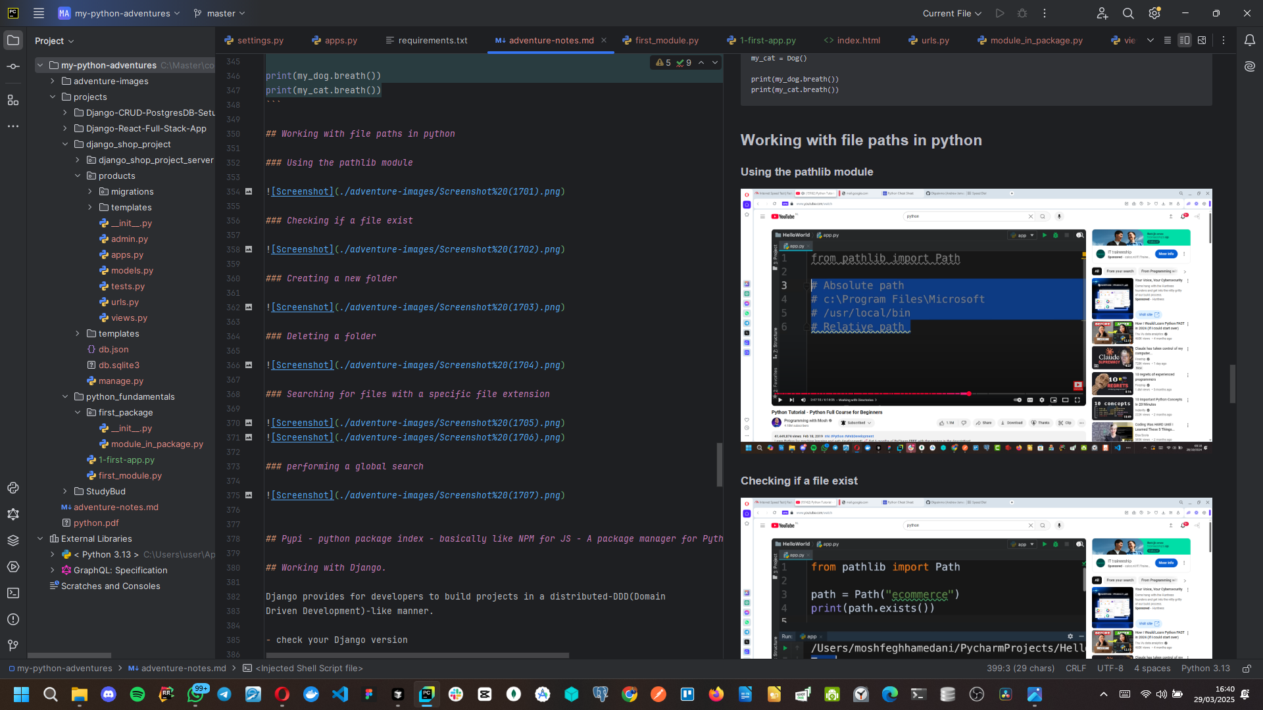Click the Screenshot link on line 366
1263x710 pixels.
pos(303,365)
